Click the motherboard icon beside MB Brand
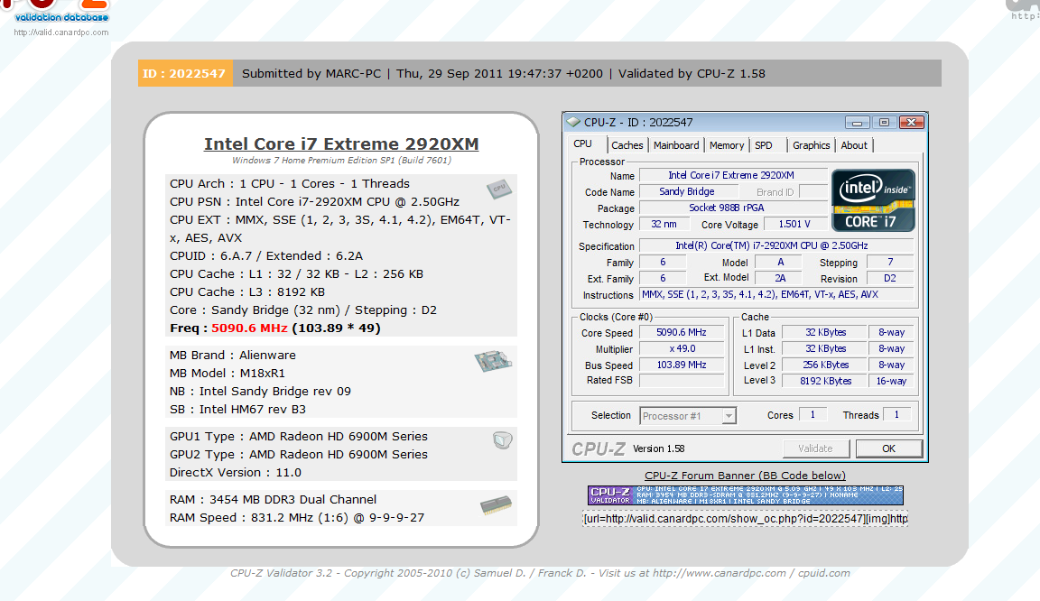Screen dimensions: 1040x601 pyautogui.click(x=494, y=361)
